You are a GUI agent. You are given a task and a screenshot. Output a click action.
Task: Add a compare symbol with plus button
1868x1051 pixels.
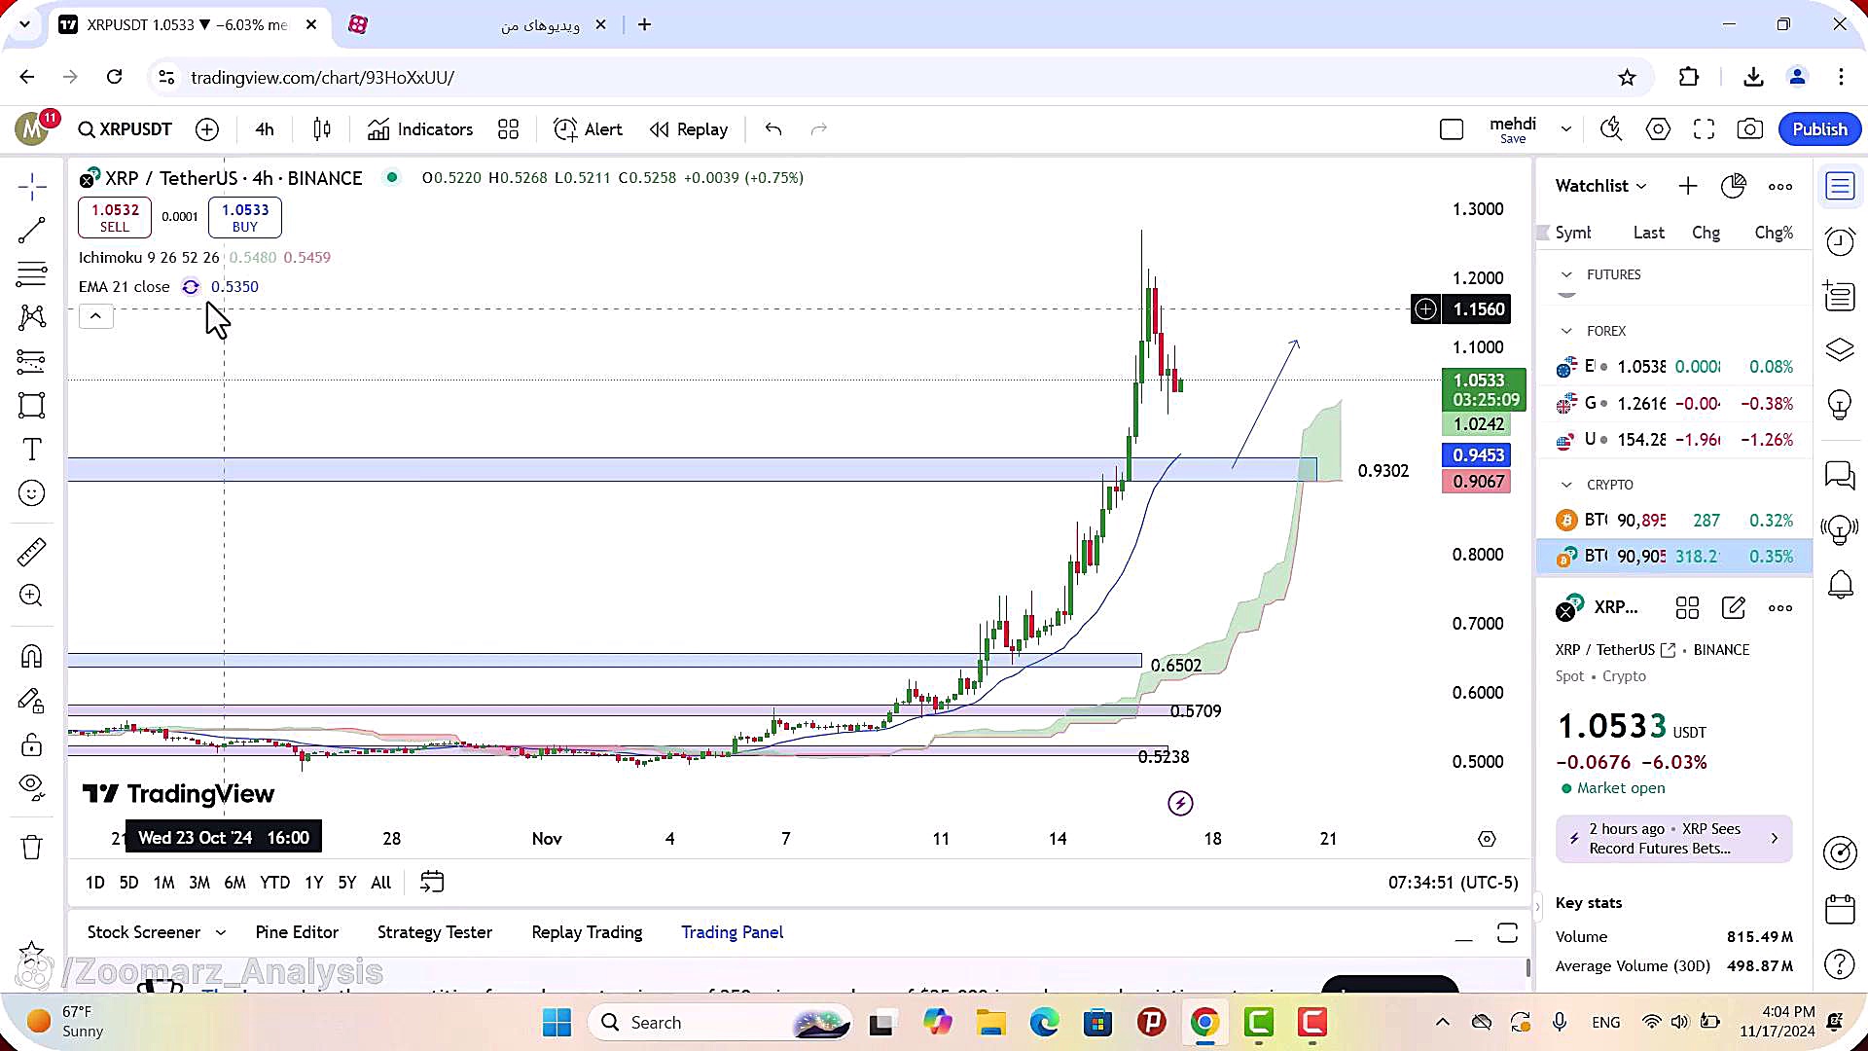pos(207,129)
